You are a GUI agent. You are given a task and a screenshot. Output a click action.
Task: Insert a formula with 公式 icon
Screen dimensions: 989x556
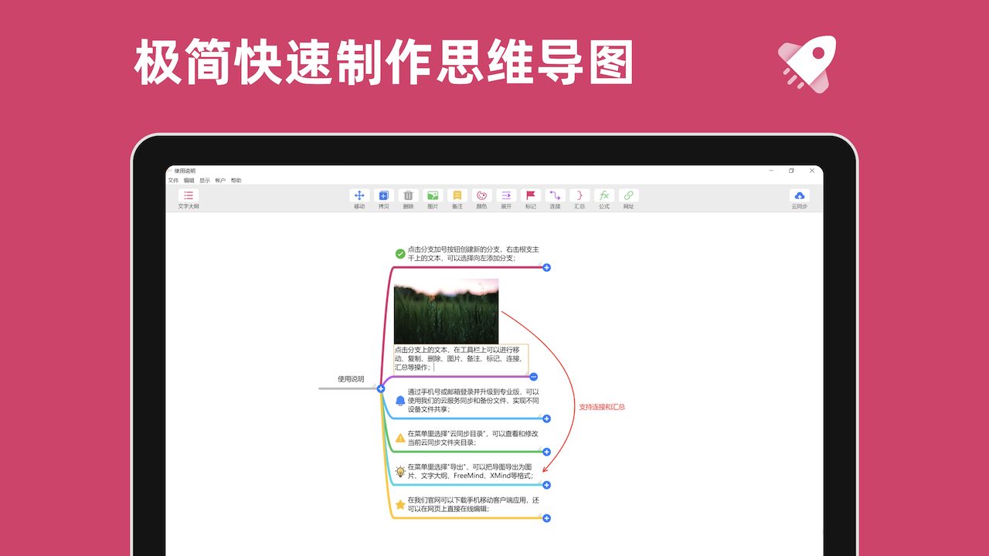pyautogui.click(x=604, y=196)
